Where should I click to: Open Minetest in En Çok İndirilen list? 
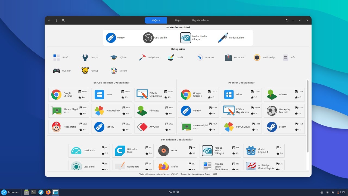(x=155, y=111)
